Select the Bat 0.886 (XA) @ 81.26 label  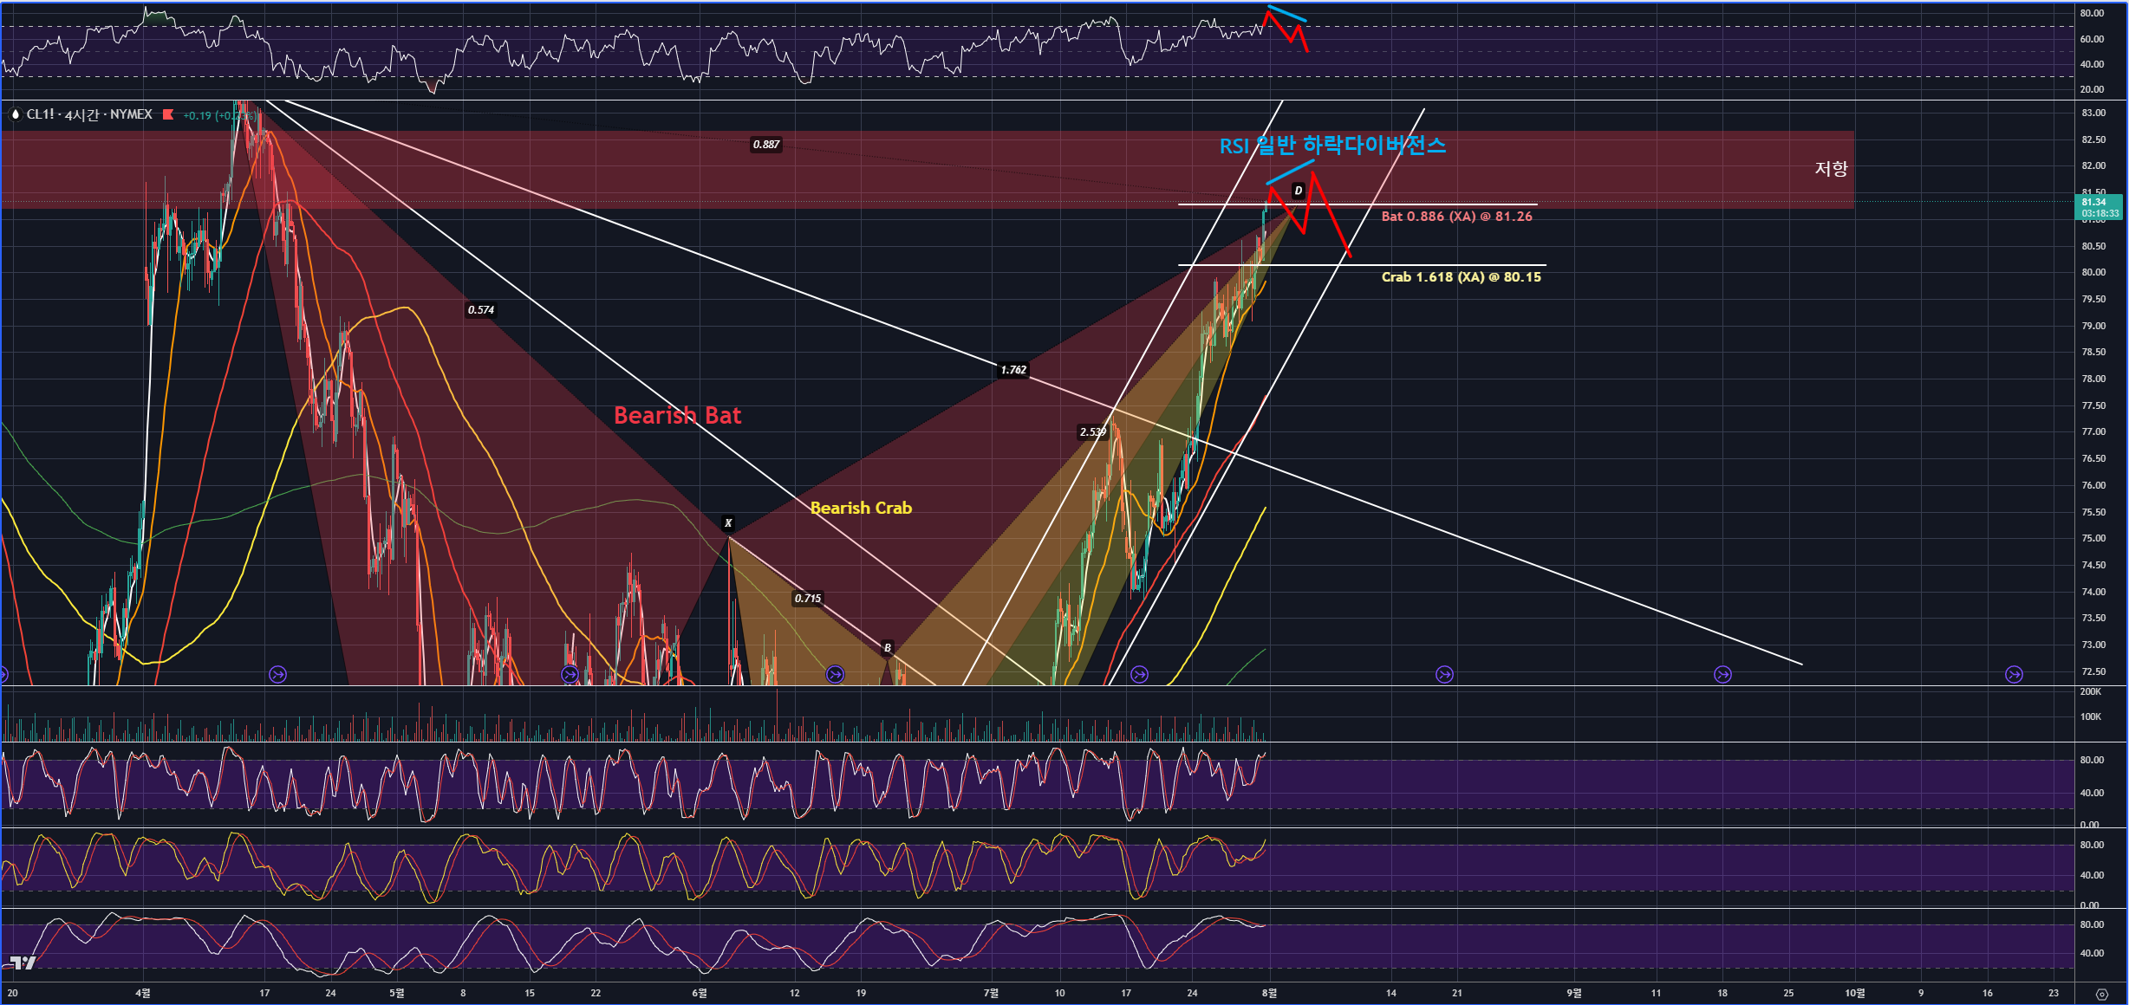tap(1456, 217)
